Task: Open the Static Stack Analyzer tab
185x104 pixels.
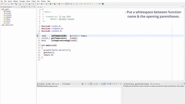Action: tap(142, 84)
